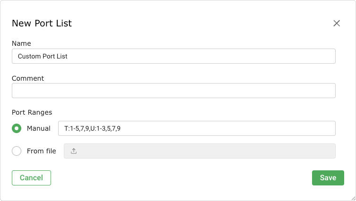Image resolution: width=356 pixels, height=201 pixels.
Task: Select the From file radio button
Action: tap(17, 151)
